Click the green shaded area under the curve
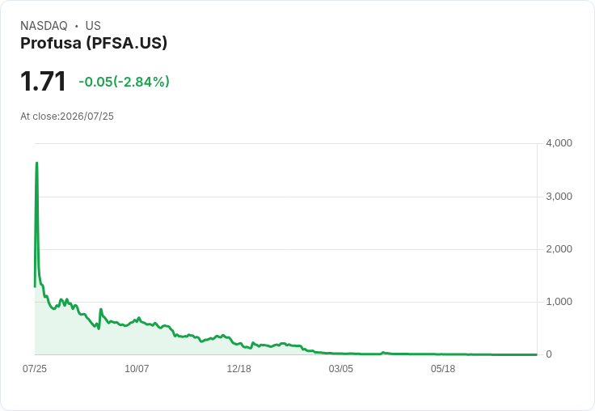595x411 pixels. coord(114,340)
